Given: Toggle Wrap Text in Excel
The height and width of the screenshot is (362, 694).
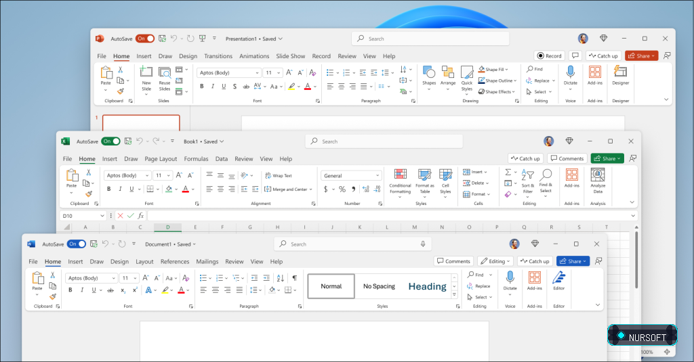Looking at the screenshot, I should pos(279,175).
